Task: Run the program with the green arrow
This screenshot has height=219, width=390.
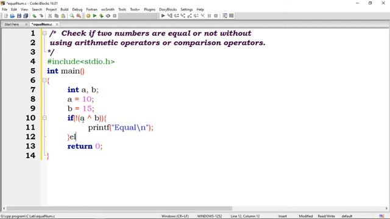Action: pyautogui.click(x=95, y=16)
